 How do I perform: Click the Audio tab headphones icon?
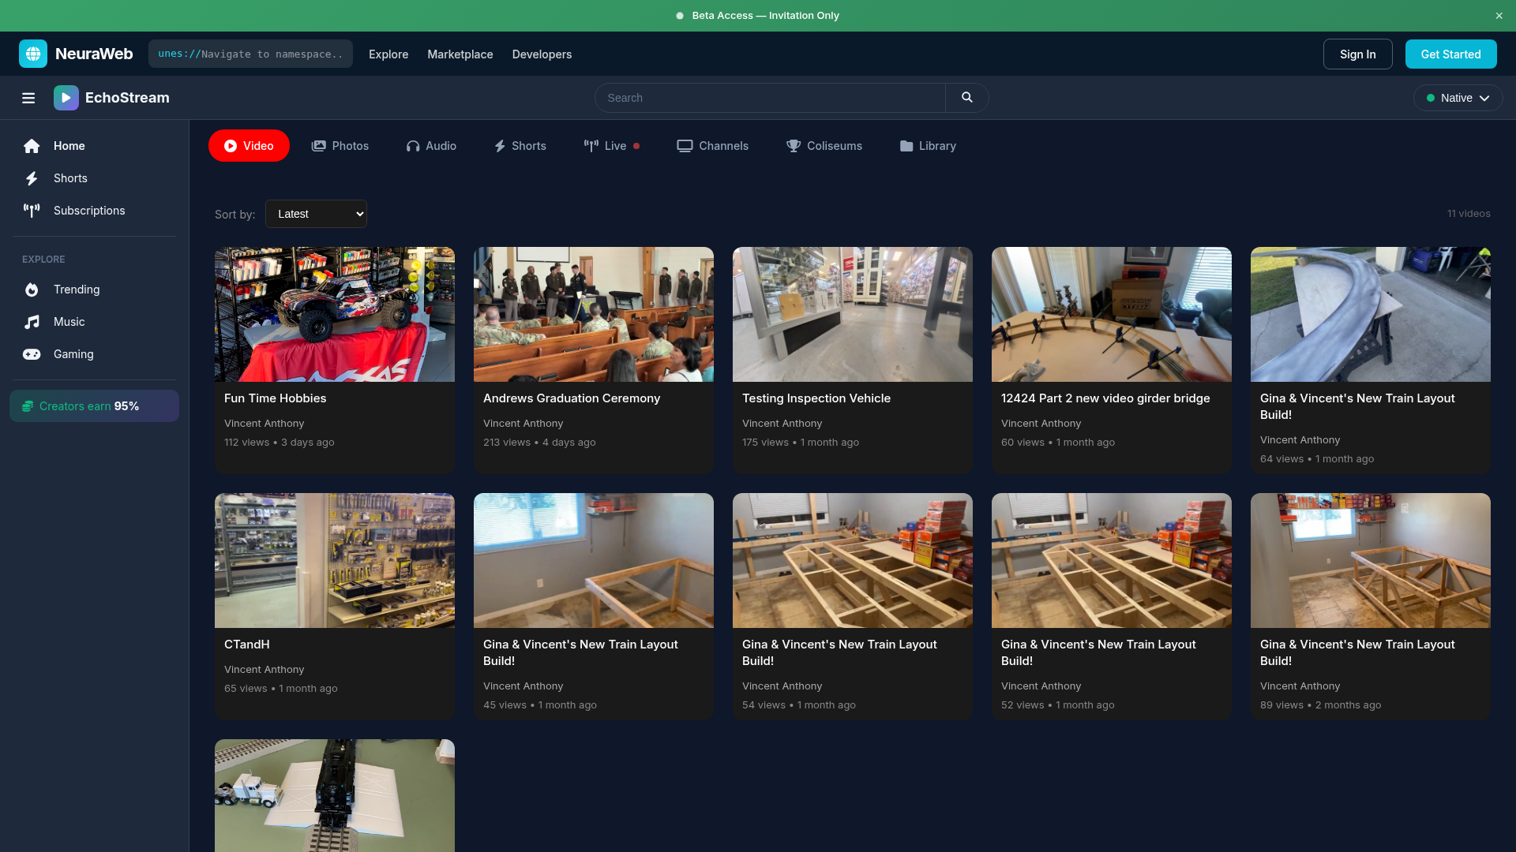click(x=413, y=146)
